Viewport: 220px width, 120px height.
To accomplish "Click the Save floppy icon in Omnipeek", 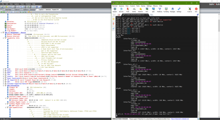I will pos(10,7).
